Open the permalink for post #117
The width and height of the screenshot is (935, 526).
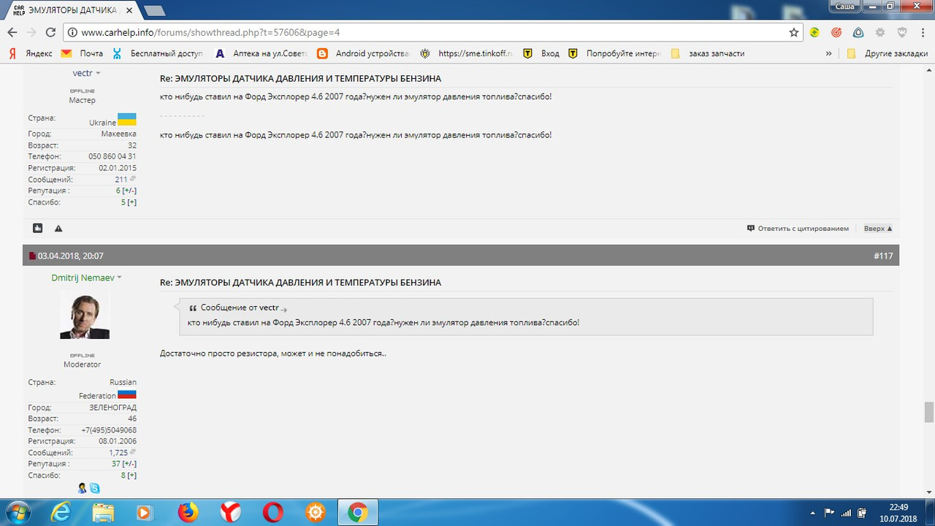pos(883,256)
